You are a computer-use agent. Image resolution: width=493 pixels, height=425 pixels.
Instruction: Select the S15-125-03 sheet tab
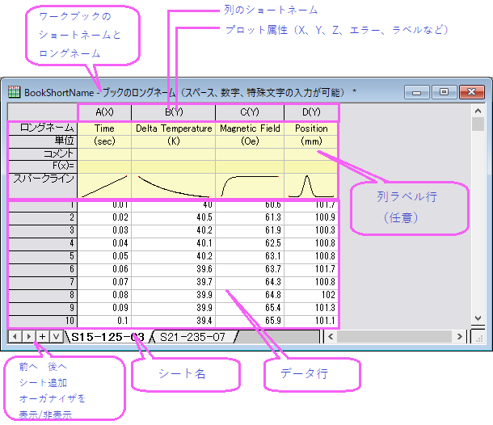[107, 337]
